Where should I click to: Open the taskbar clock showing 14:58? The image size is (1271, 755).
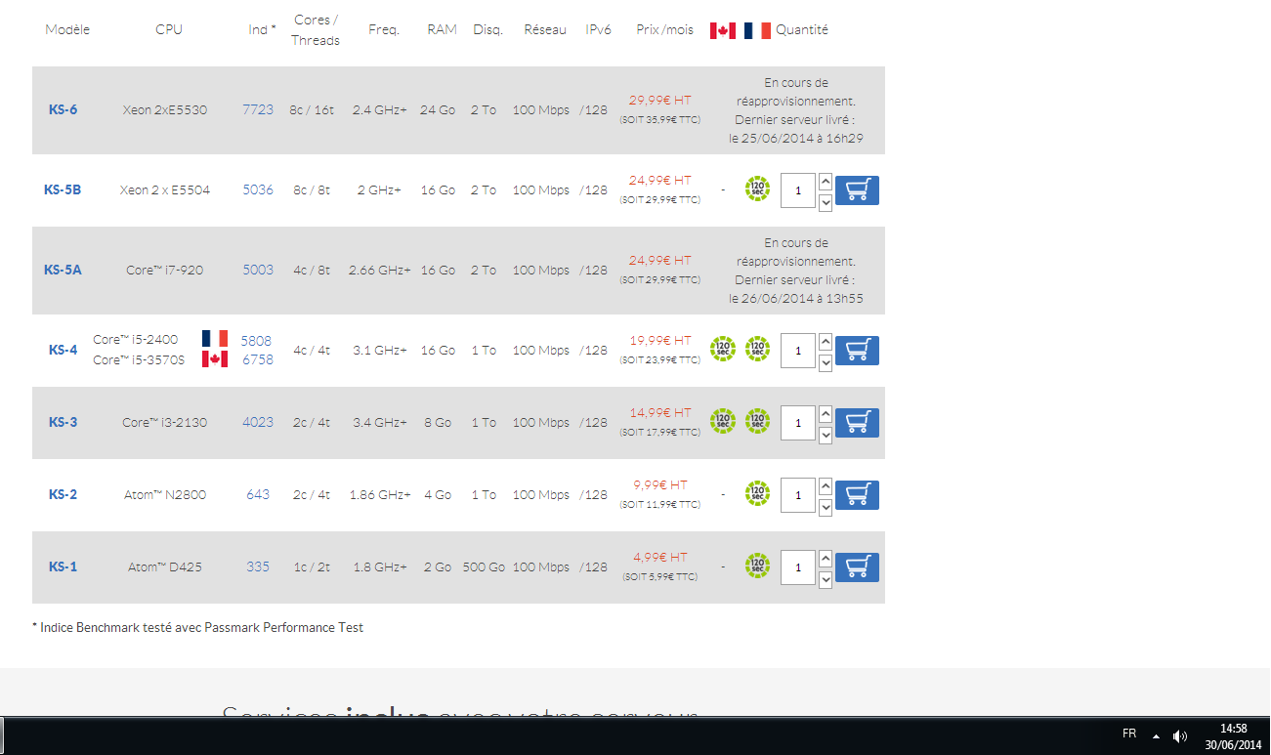click(x=1234, y=736)
